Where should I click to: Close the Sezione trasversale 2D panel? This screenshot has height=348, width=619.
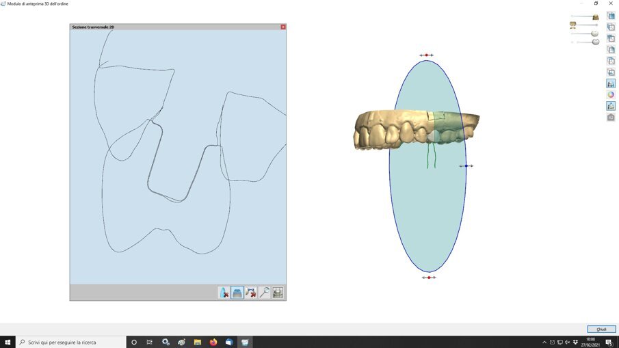(x=283, y=27)
